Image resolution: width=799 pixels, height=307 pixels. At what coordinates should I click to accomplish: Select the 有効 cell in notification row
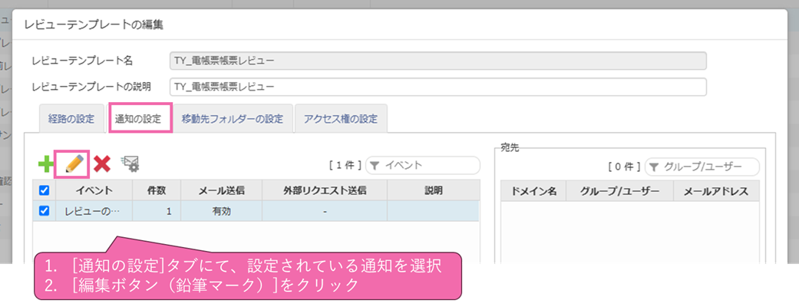click(x=221, y=210)
